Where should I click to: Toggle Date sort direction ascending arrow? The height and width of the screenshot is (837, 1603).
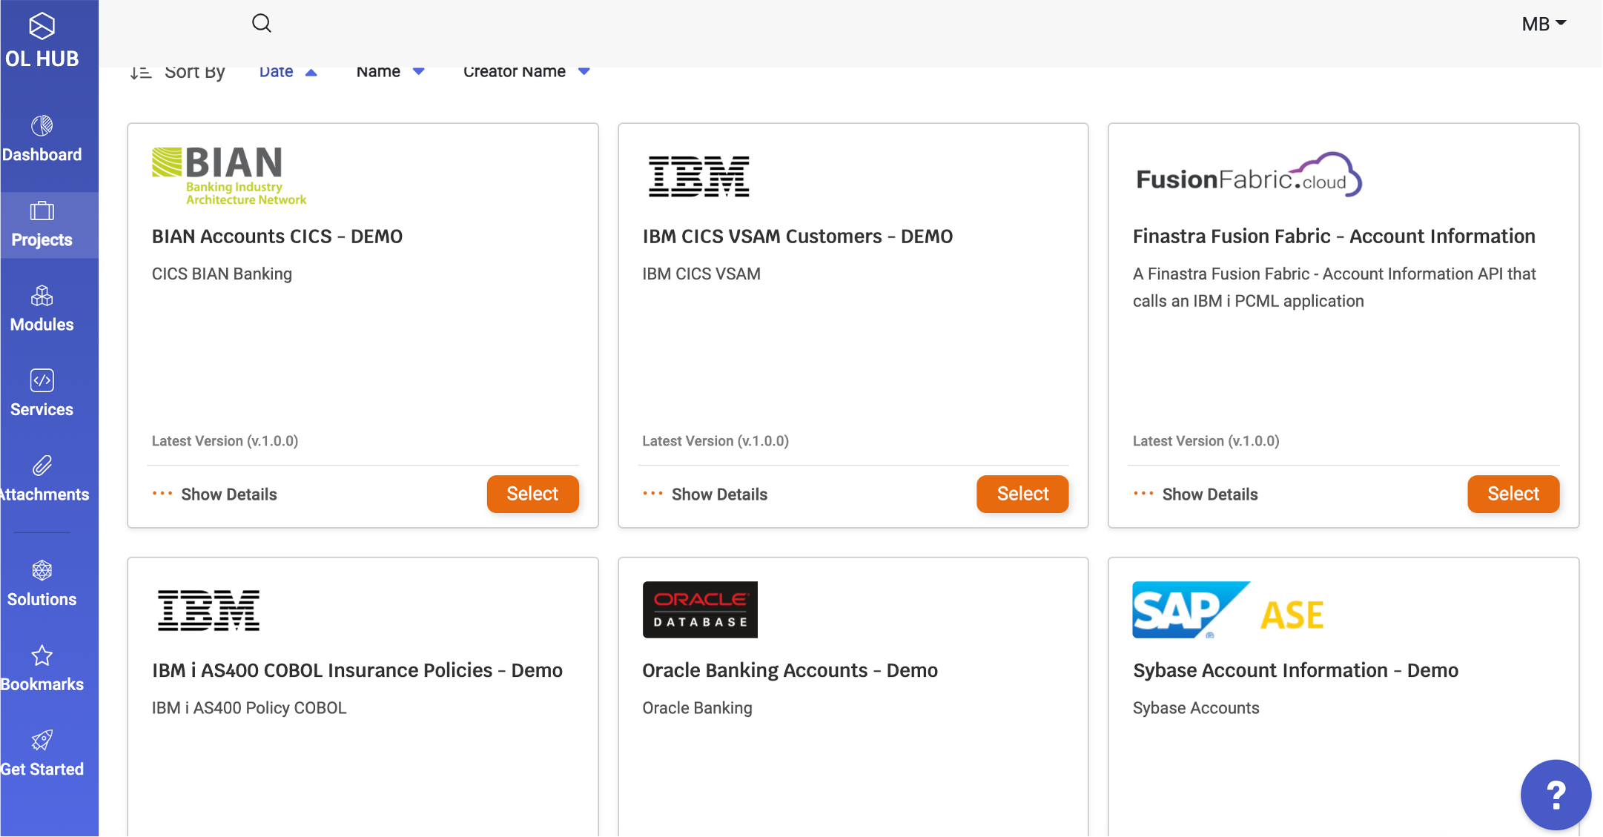(311, 71)
